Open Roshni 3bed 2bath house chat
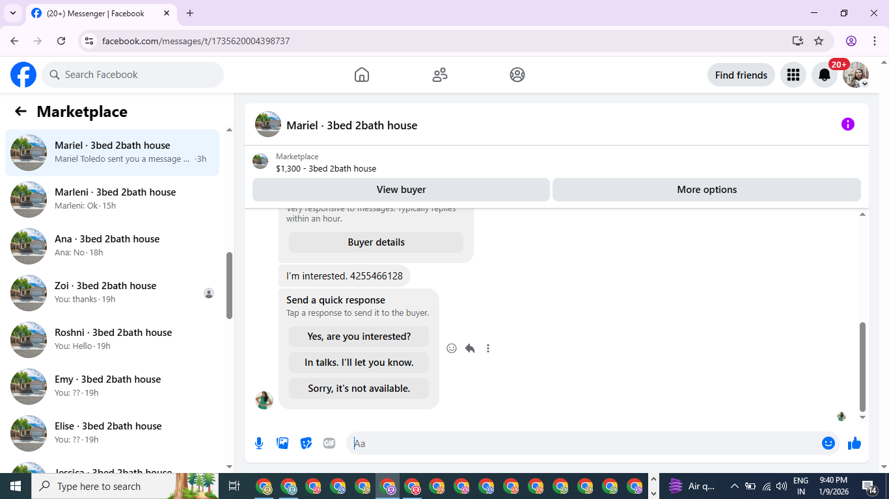The height and width of the screenshot is (499, 889). tap(113, 340)
